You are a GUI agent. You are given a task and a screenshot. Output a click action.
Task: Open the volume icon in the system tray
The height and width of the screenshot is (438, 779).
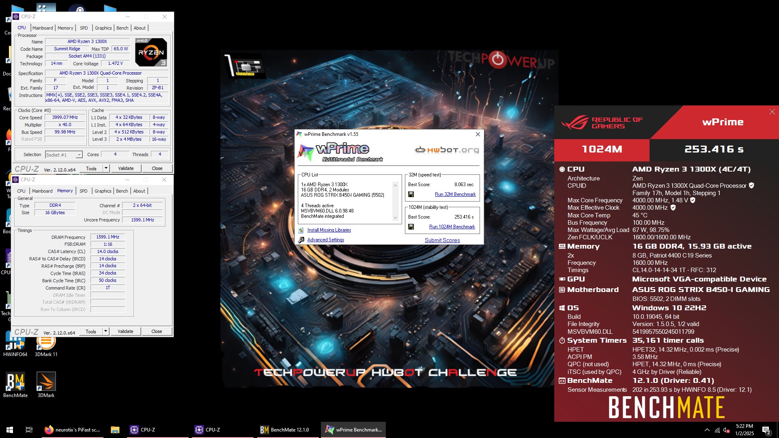727,430
